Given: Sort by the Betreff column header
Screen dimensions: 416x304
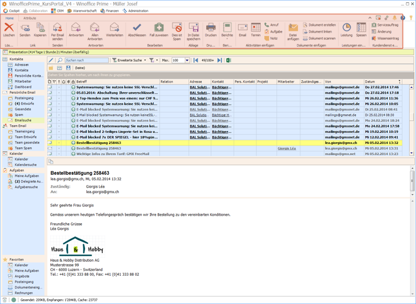Looking at the screenshot, I should pyautogui.click(x=117, y=82).
